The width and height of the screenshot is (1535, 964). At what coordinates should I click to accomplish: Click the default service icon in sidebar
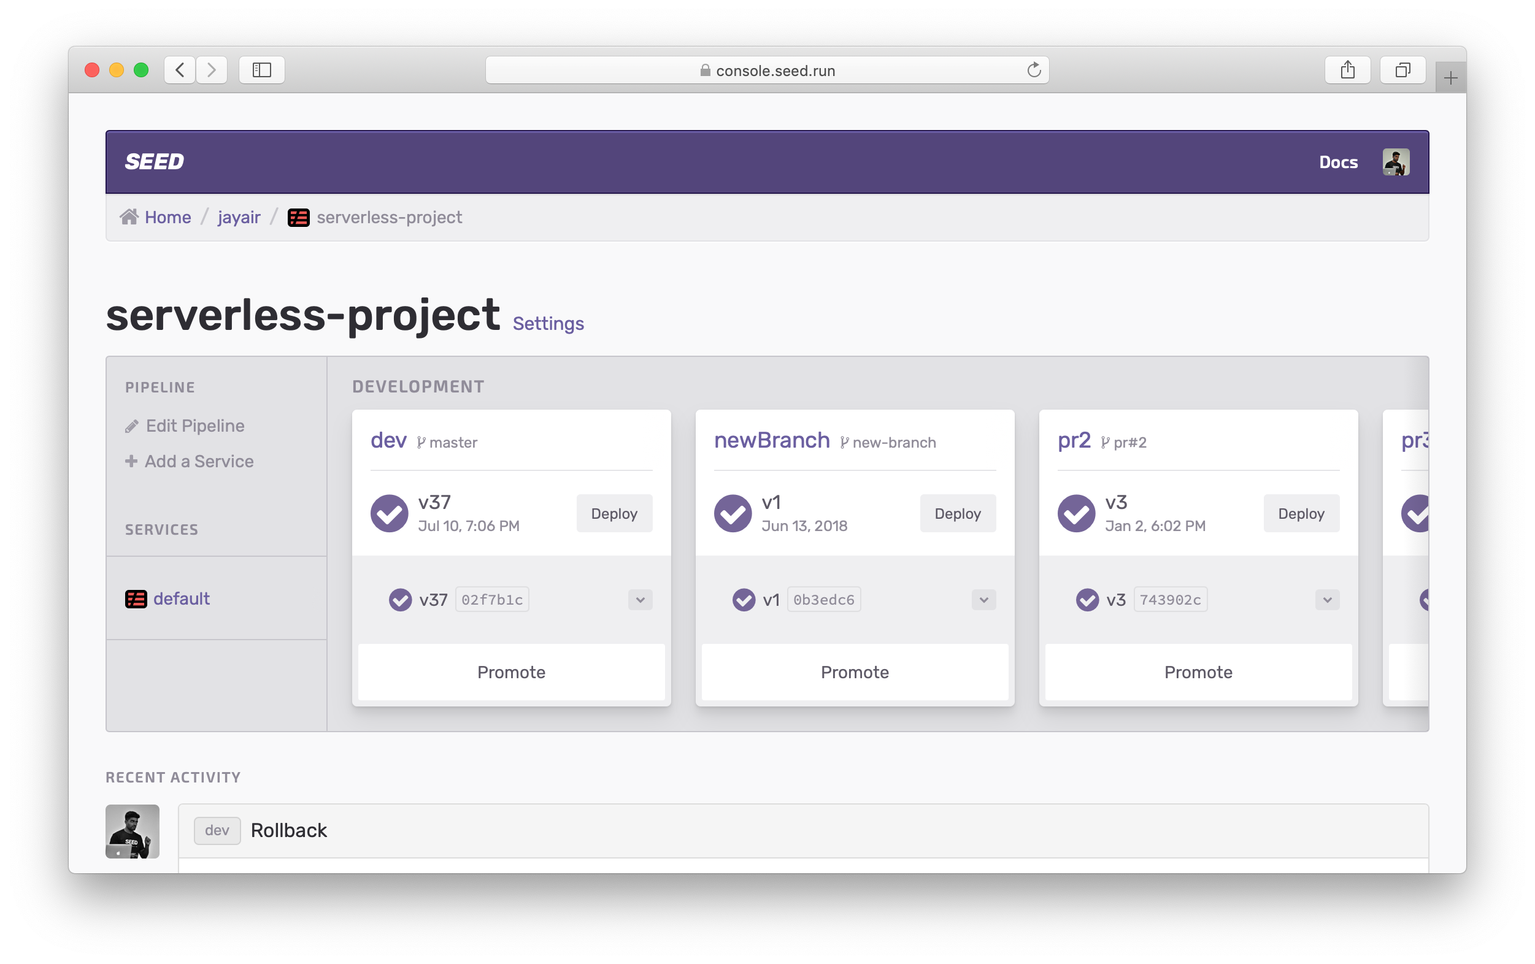(136, 599)
